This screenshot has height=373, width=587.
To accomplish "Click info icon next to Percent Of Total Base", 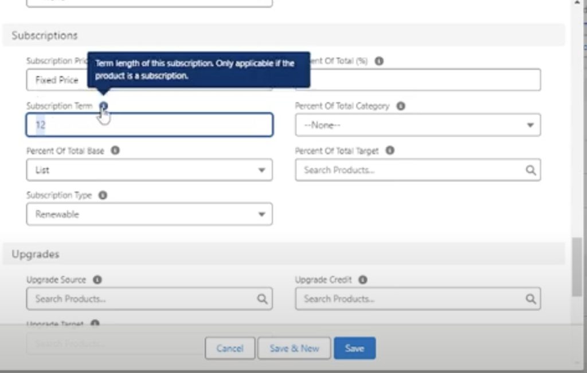I will point(115,151).
